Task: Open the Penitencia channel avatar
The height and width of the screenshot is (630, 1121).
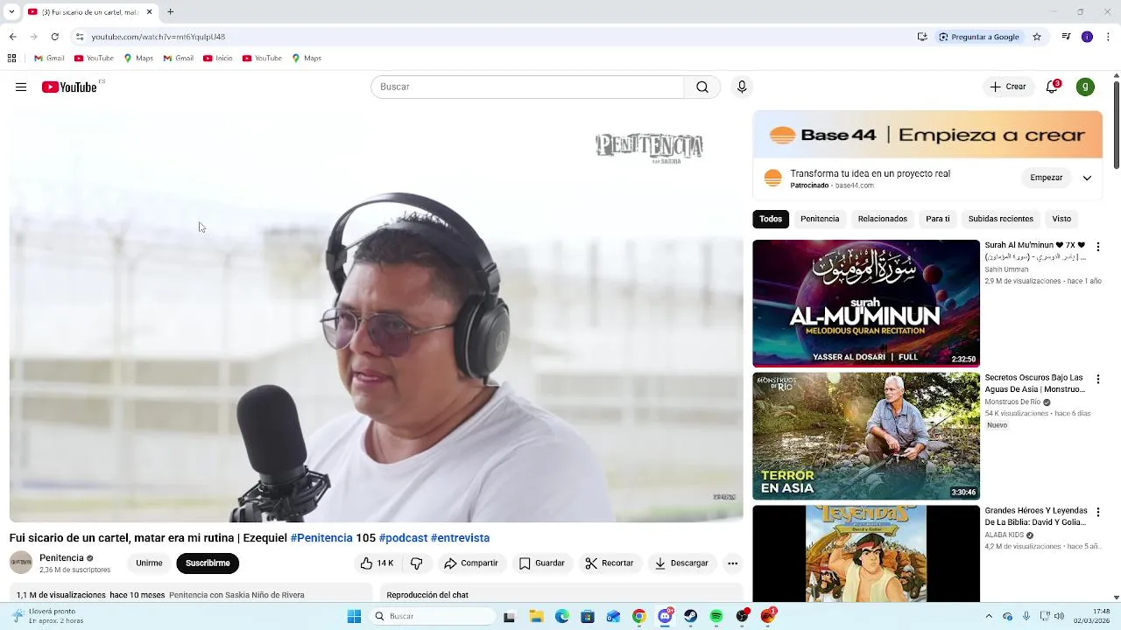Action: click(x=21, y=563)
